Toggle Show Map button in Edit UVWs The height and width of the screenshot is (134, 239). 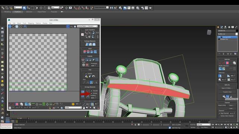[x=68, y=26]
